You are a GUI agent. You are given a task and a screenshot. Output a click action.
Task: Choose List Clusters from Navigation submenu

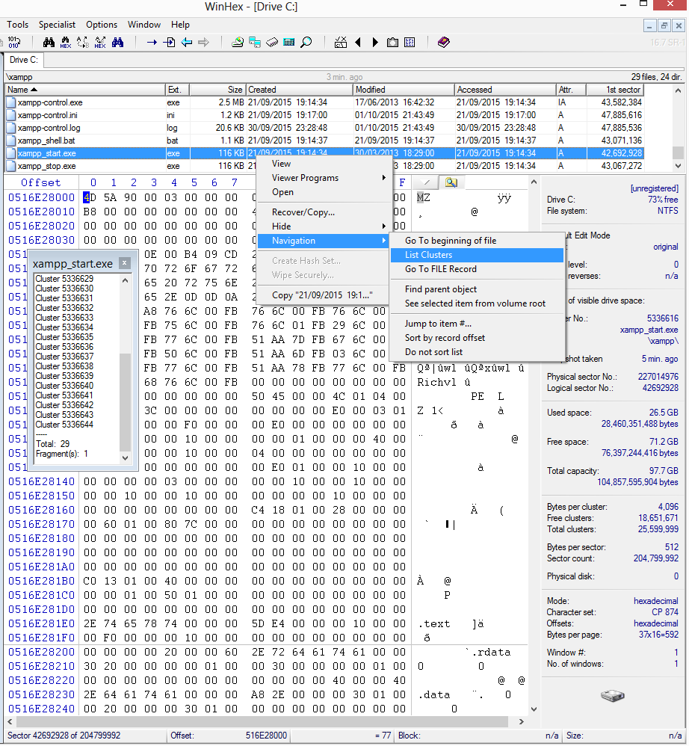tap(428, 255)
